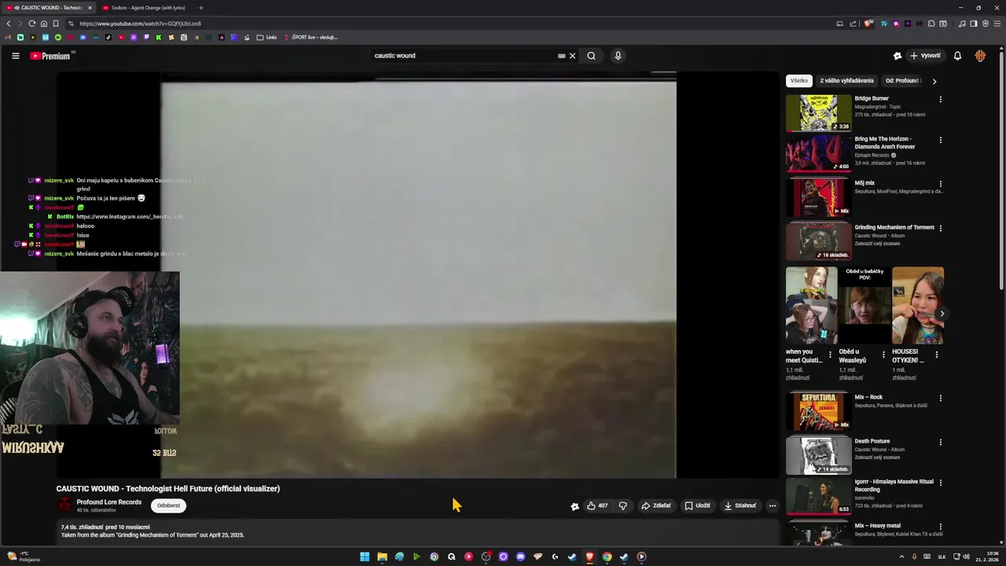Open options for Death Posture album

tap(940, 443)
